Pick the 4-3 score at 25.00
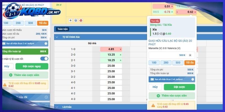Screen dimensions: 225x112 click(x=111, y=99)
